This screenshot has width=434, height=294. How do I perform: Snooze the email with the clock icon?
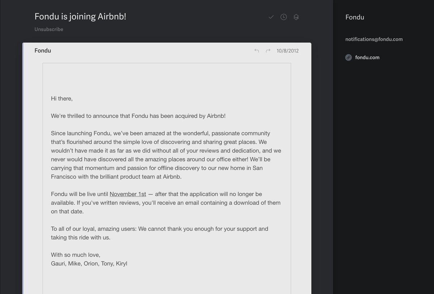pyautogui.click(x=284, y=17)
